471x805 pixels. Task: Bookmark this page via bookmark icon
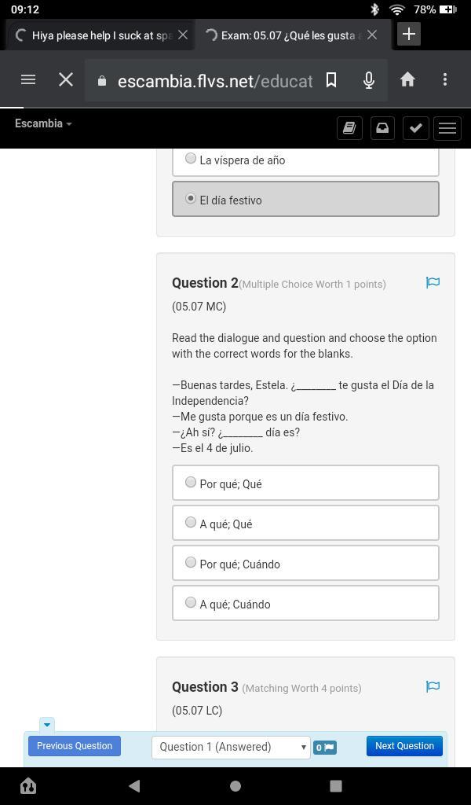[331, 79]
